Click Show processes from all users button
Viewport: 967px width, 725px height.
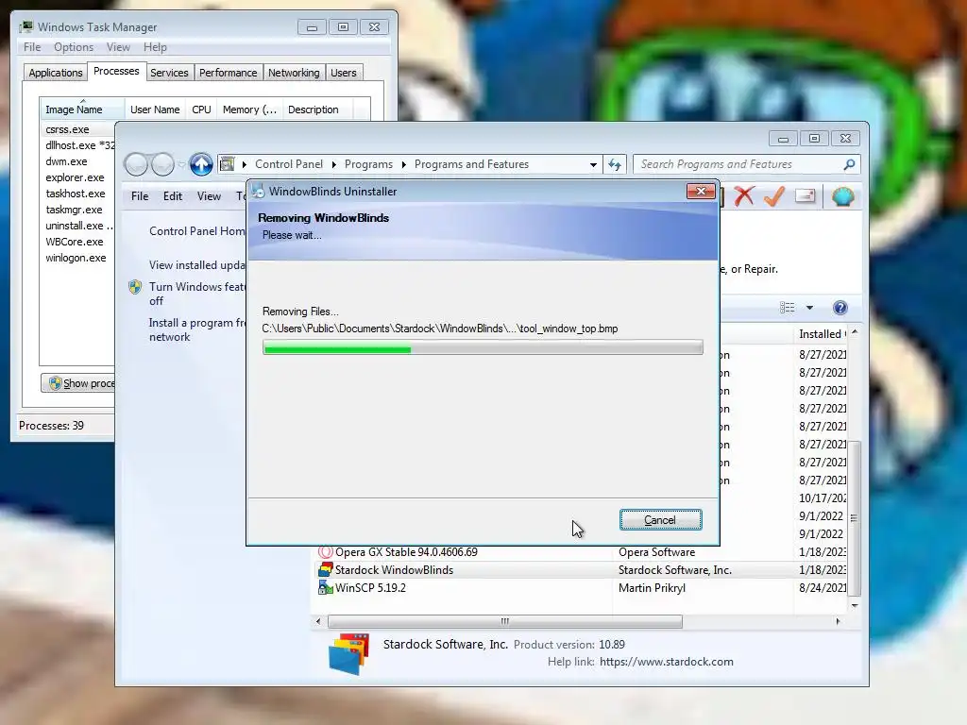[78, 383]
